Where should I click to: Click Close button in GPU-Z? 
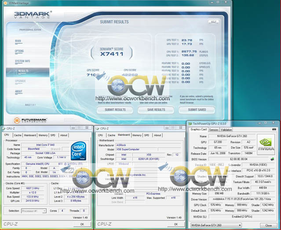(268, 225)
